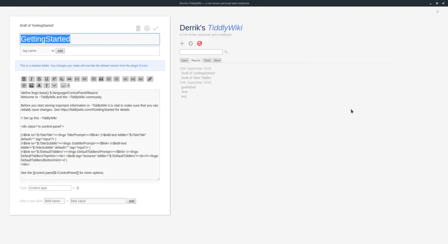Open the 'Test.' tiddler link
This screenshot has width=448, height=244.
pyautogui.click(x=185, y=92)
